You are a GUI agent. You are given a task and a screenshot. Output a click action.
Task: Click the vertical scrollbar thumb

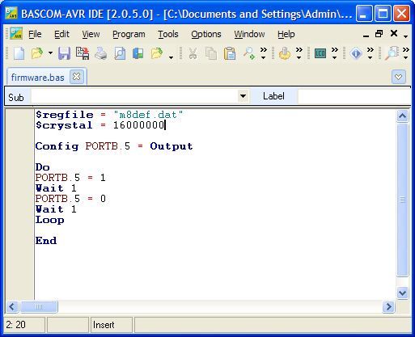click(402, 200)
